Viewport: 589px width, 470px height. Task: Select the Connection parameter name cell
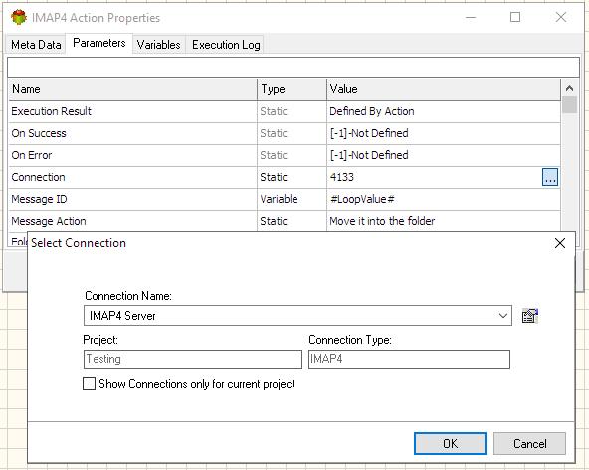pos(132,177)
